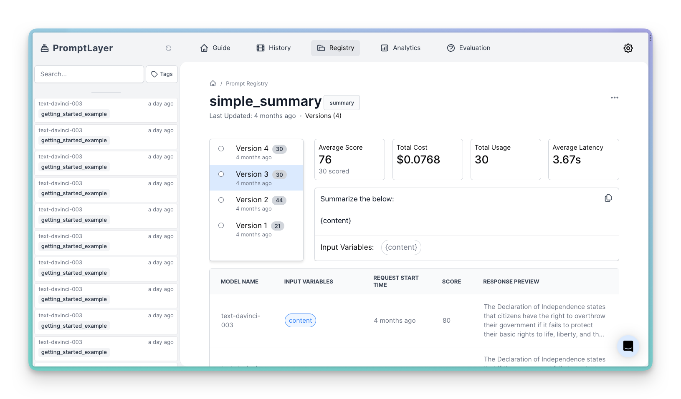Click the Average Score card
The image size is (681, 399).
[x=349, y=159]
